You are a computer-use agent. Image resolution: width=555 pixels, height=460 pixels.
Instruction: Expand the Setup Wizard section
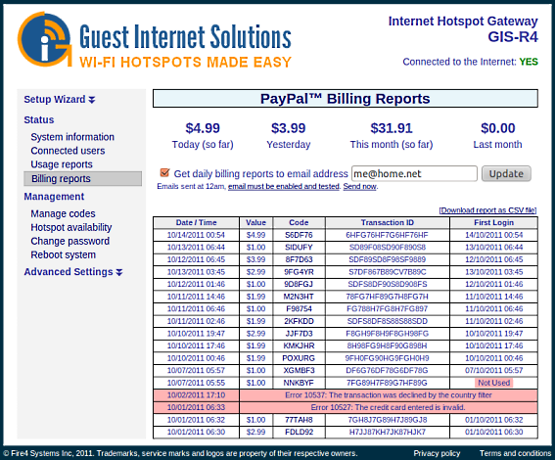[x=60, y=100]
